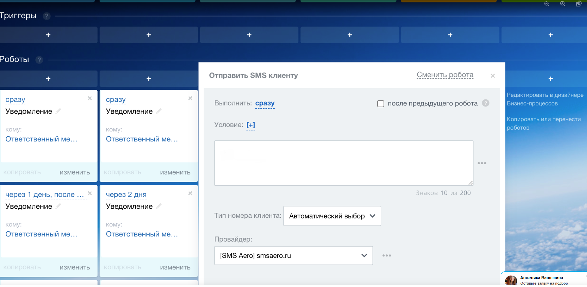587x287 pixels.
Task: Close the Отправить SMS клиенту dialog
Action: (x=493, y=76)
